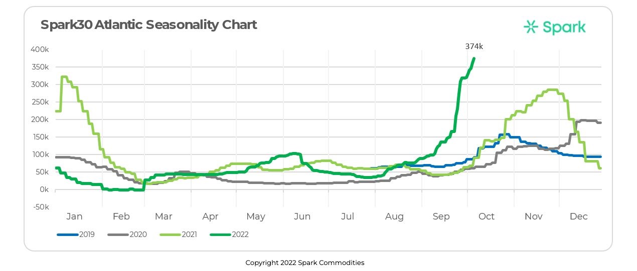Select the 0k y-axis label
The image size is (637, 271).
pyautogui.click(x=43, y=189)
